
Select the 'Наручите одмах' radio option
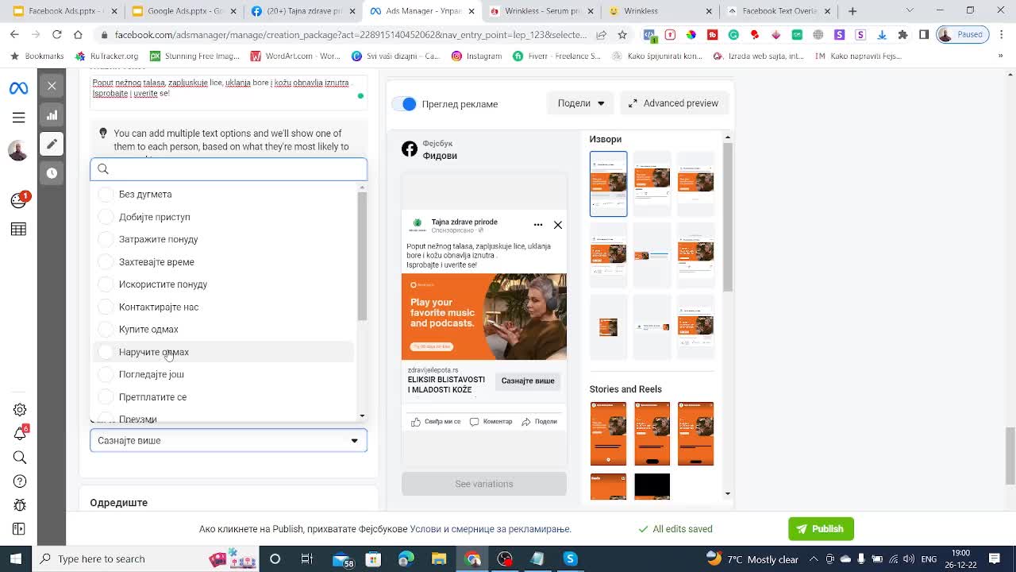click(x=106, y=352)
